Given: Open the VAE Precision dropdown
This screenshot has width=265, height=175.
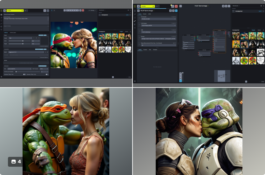Looking at the screenshot, I should click(44, 69).
